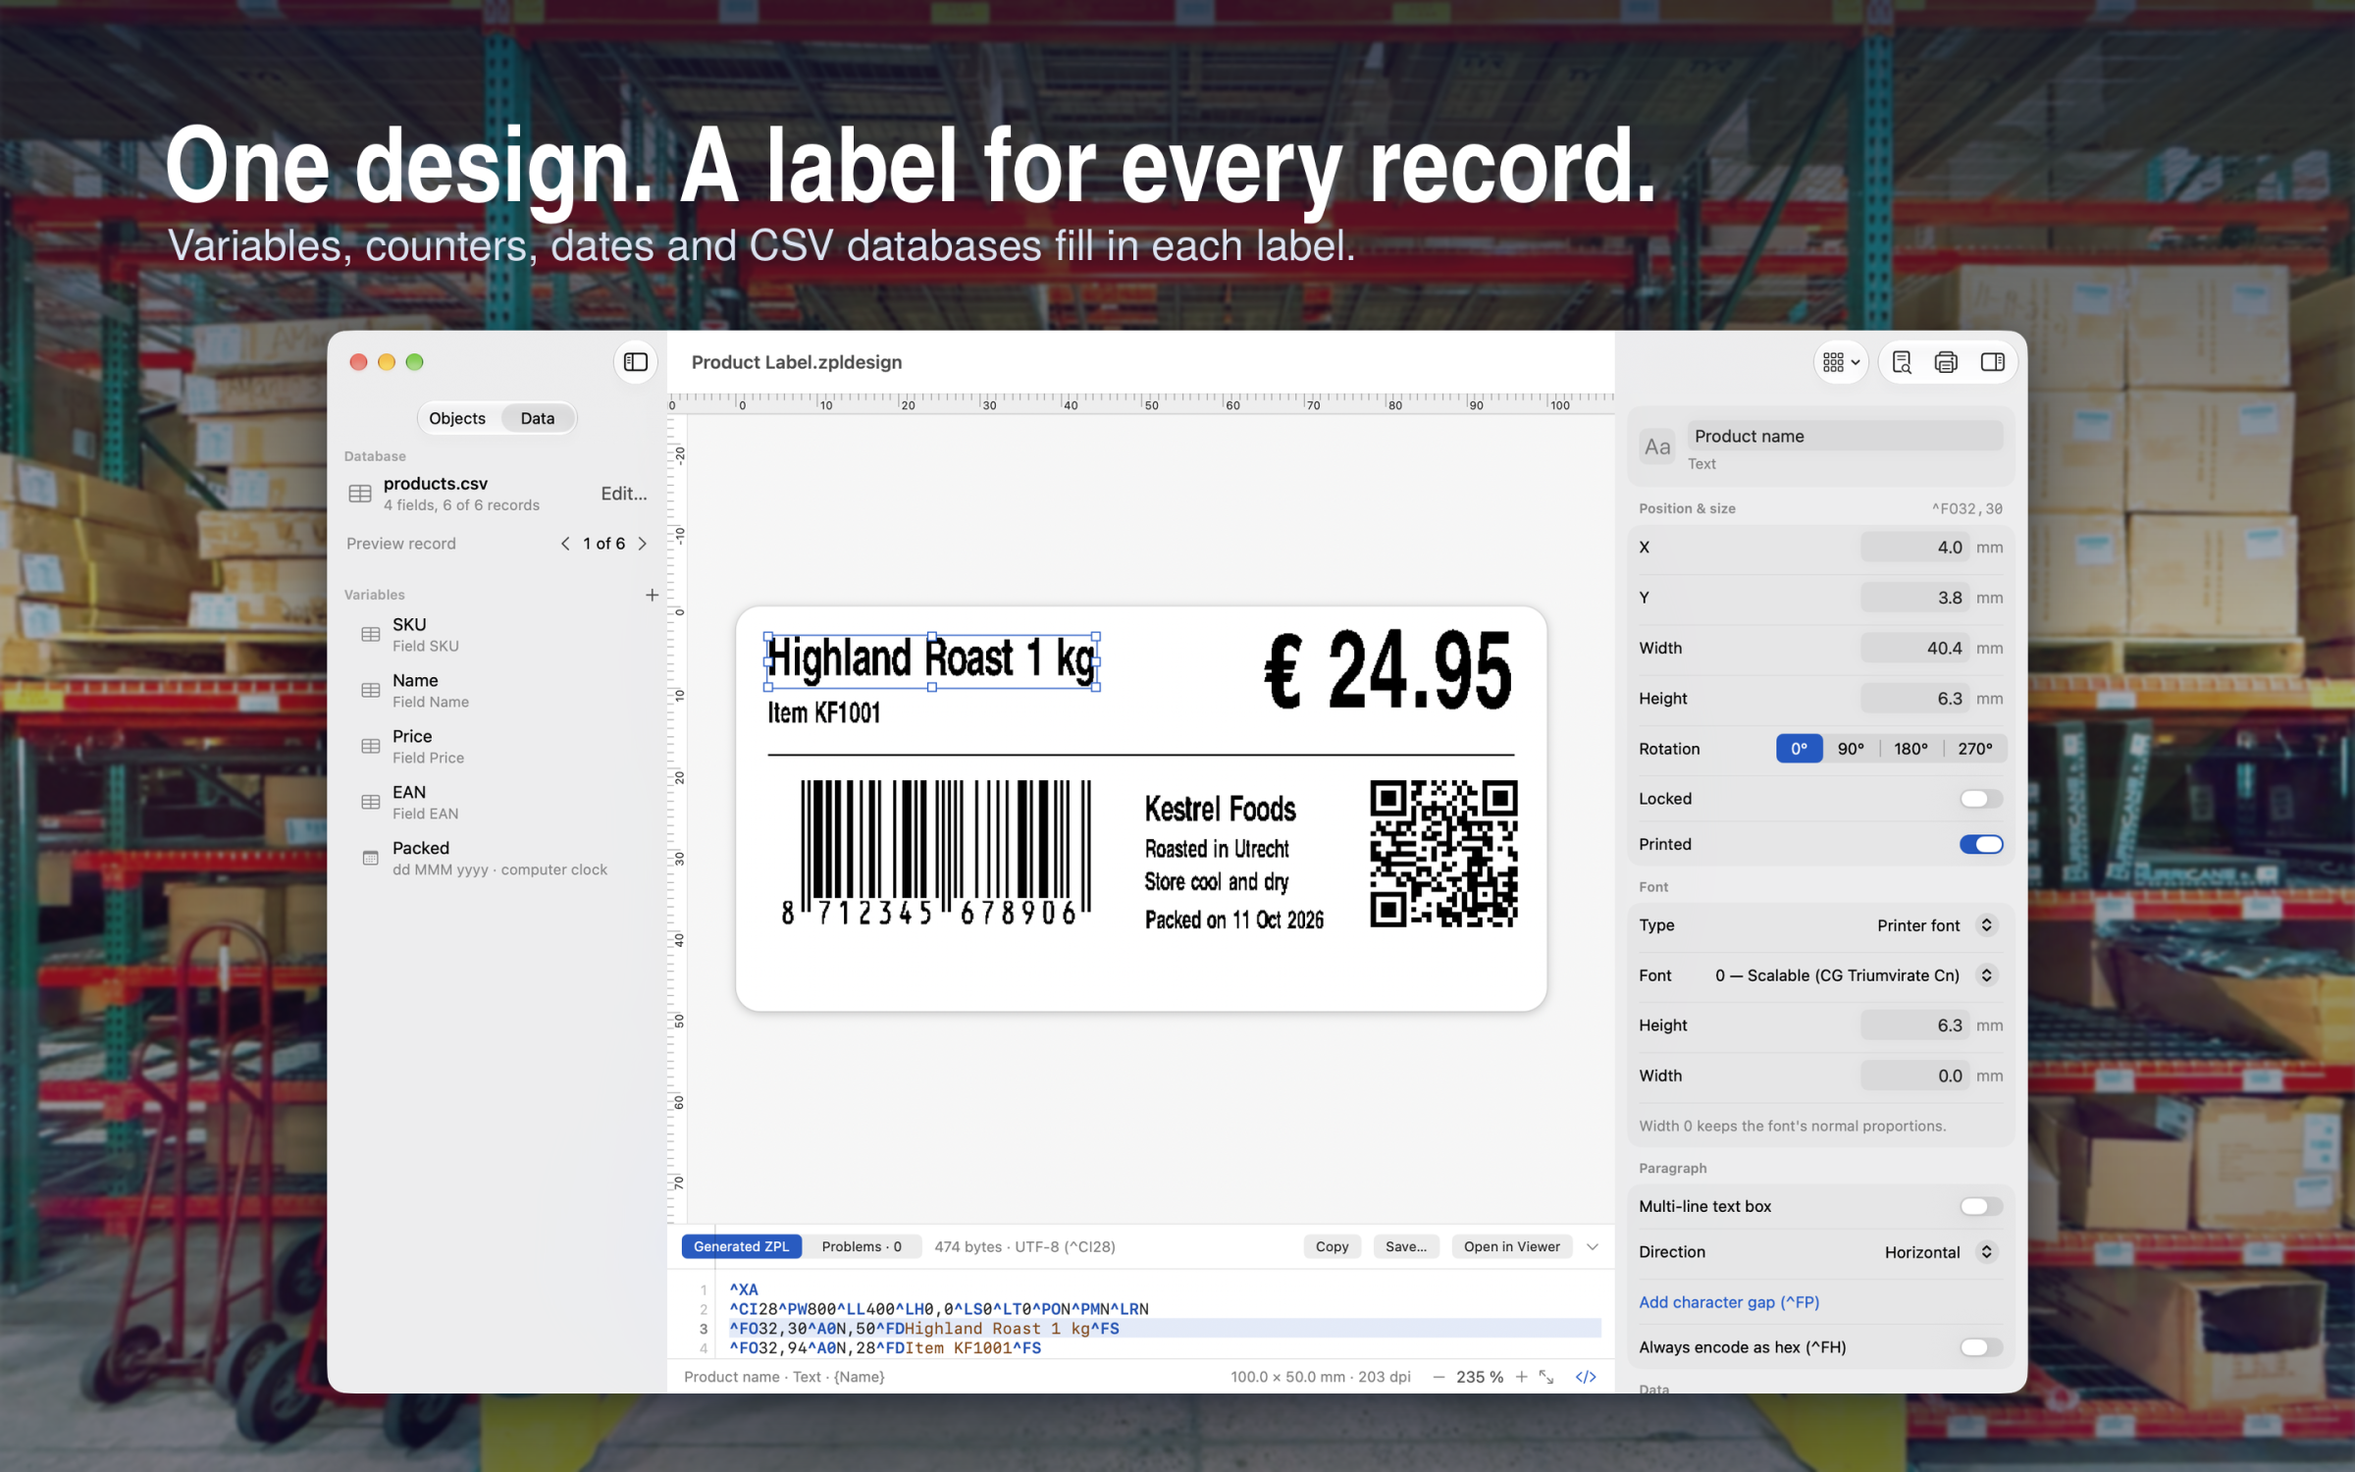This screenshot has width=2355, height=1472.
Task: Toggle the Locked switch
Action: (1981, 799)
